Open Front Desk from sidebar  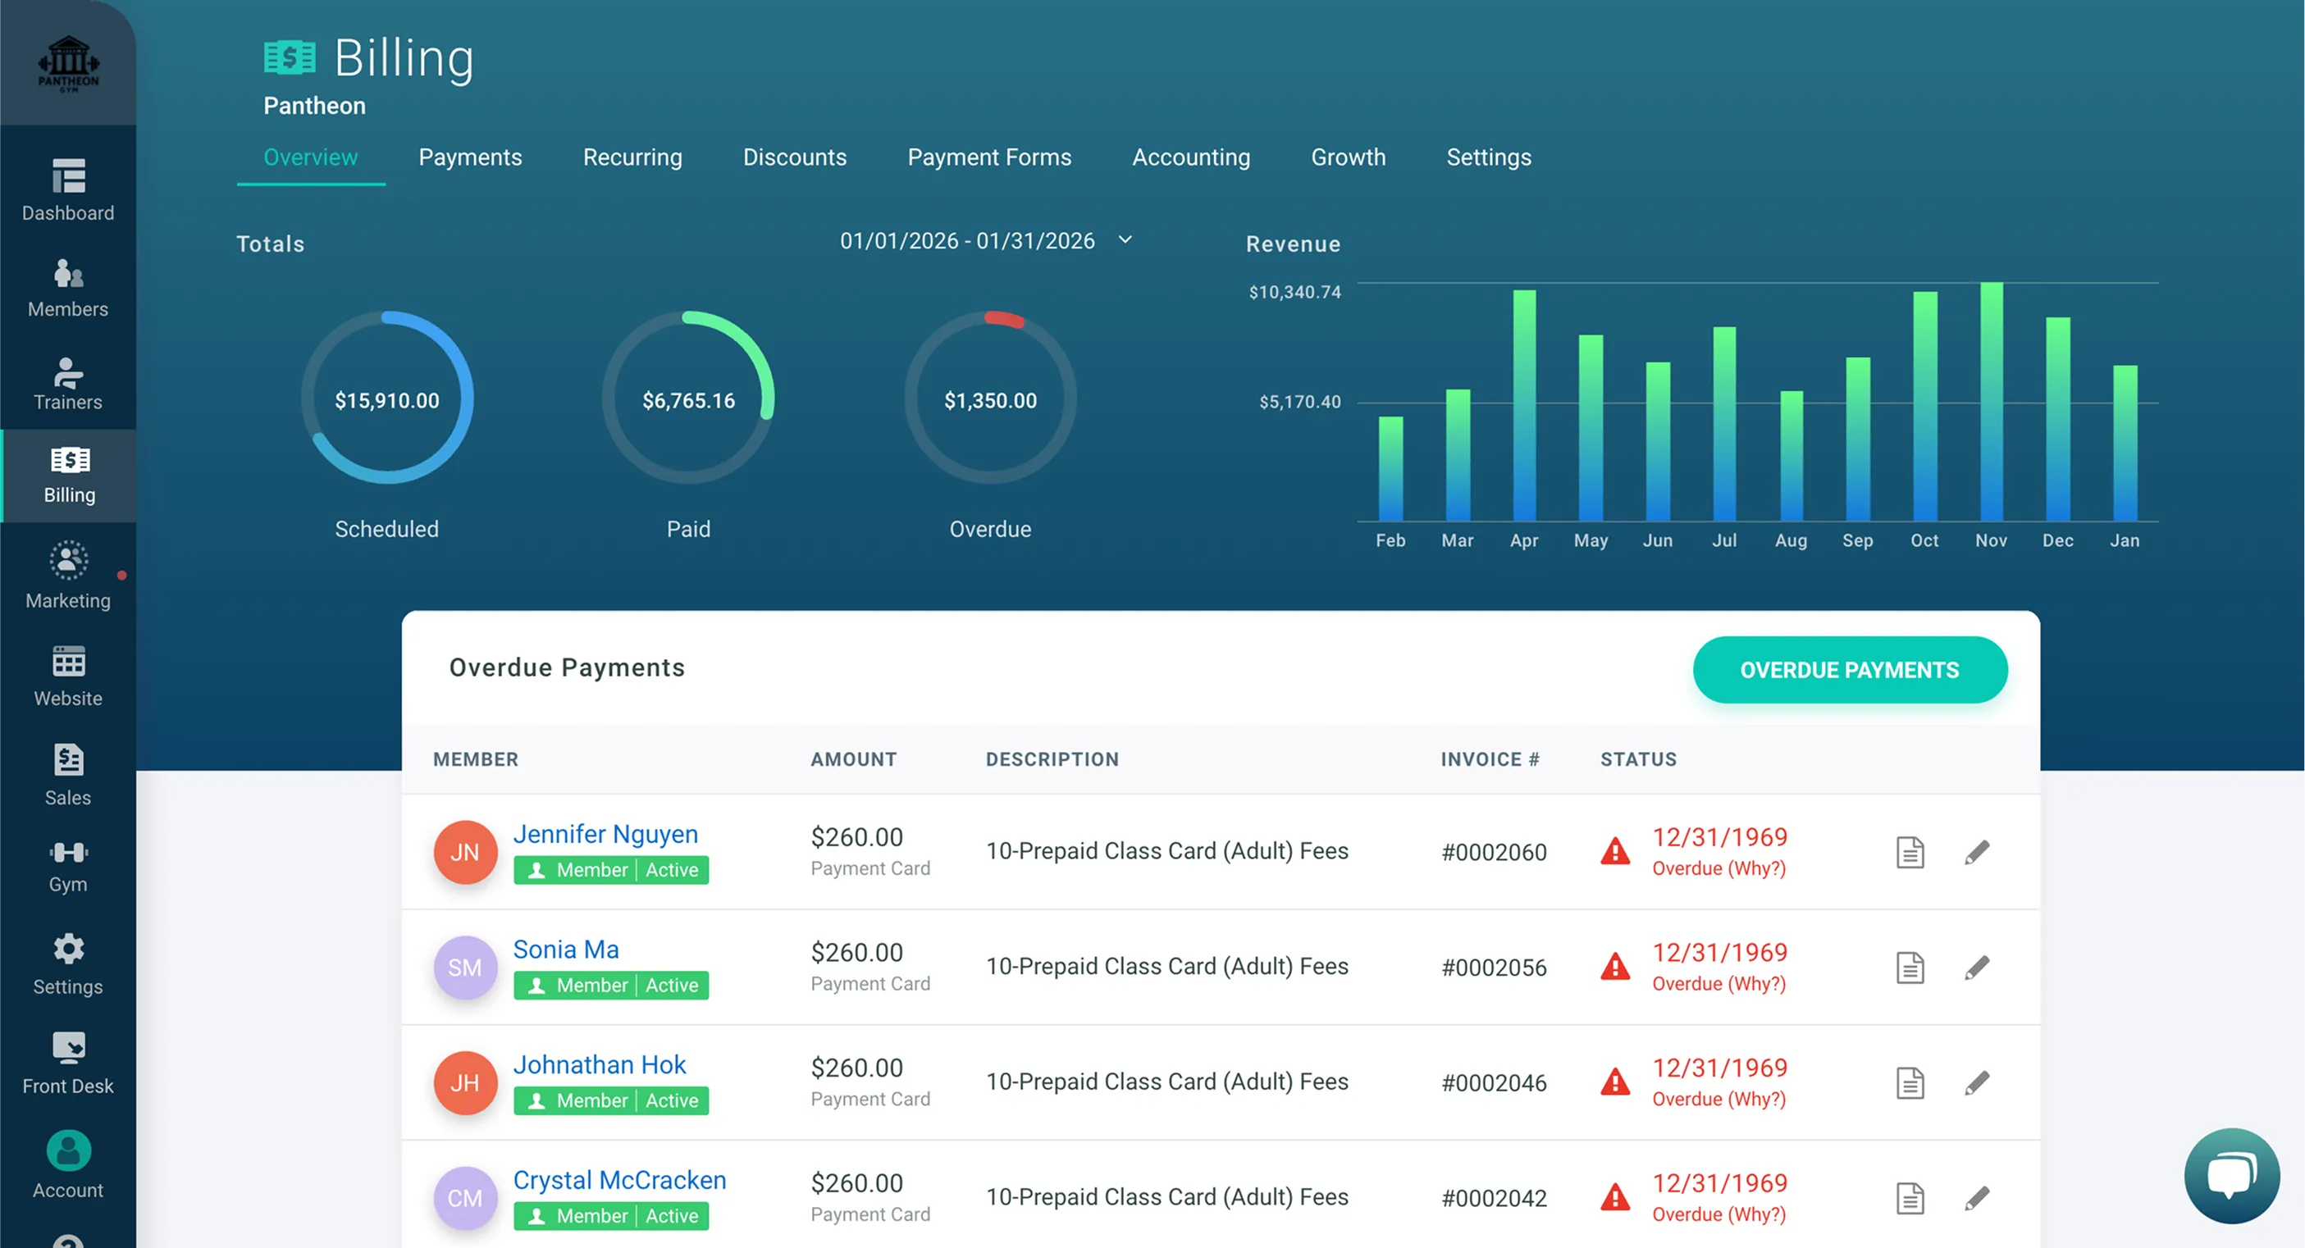click(68, 1047)
